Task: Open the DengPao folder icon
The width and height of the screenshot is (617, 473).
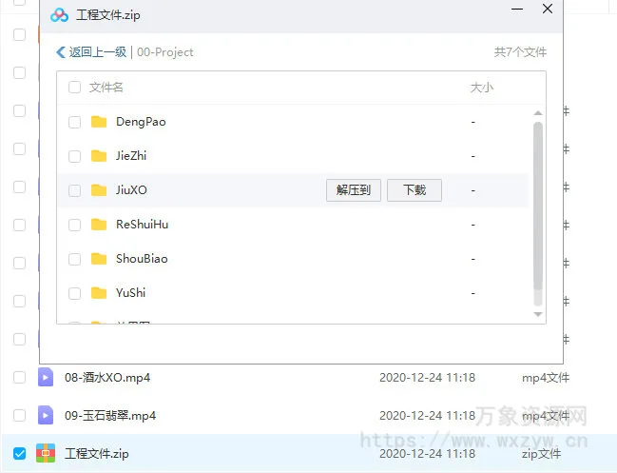Action: pos(99,122)
